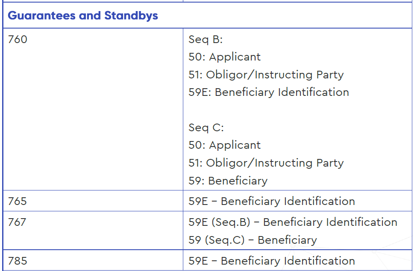Click the word Standbys in the heading
The height and width of the screenshot is (271, 414).
click(131, 15)
